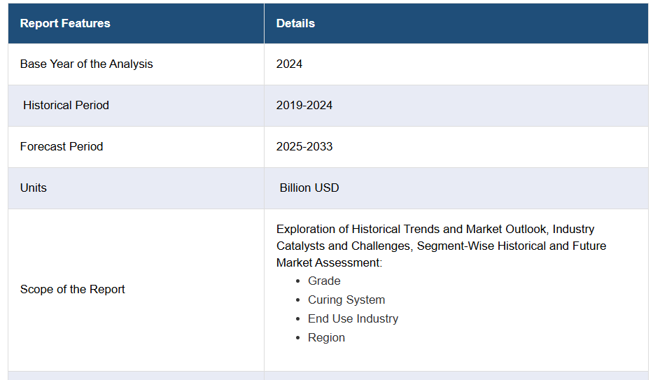Select the "Forecast Period" row label
The image size is (653, 380).
[62, 146]
